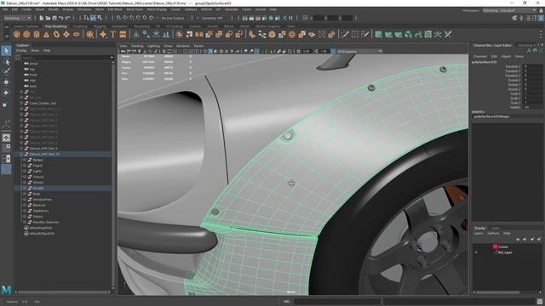Create a polygon cone from the shelf
The height and width of the screenshot is (306, 545).
coord(46,34)
